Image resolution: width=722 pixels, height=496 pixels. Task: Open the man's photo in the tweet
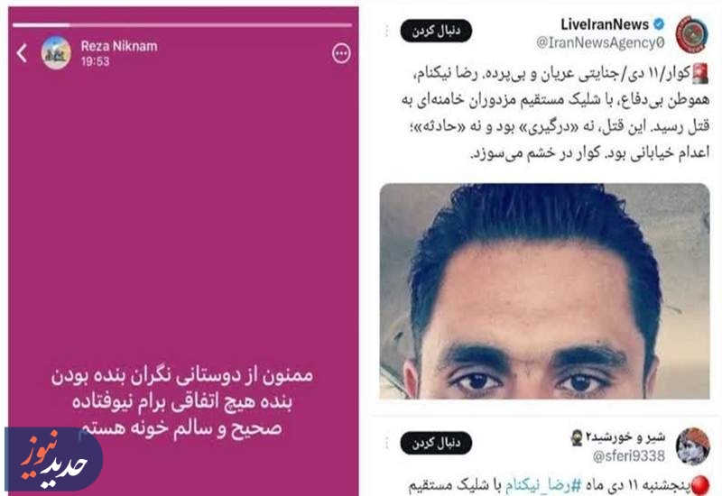[544, 290]
